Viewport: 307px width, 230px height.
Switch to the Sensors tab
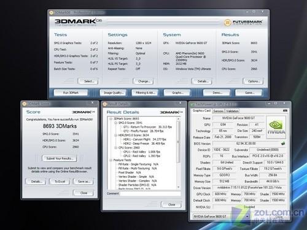[x=218, y=111]
